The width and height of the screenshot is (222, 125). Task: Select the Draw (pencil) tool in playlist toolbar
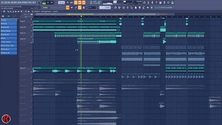coord(8,11)
